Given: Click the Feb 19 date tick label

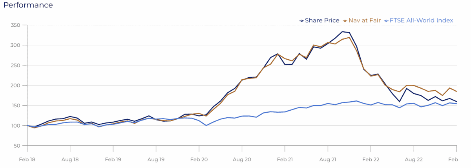Looking at the screenshot, I should coord(113,160).
